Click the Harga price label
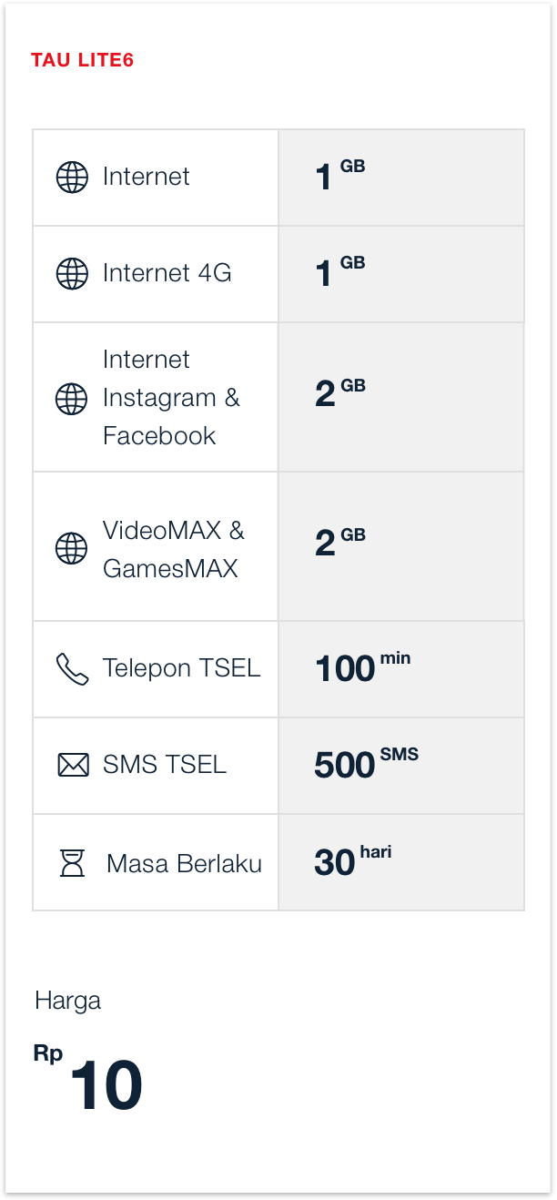 pos(67,1002)
